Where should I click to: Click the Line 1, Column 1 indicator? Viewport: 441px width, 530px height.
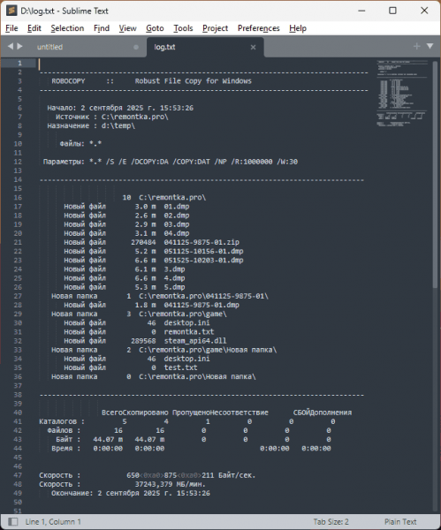pos(53,521)
